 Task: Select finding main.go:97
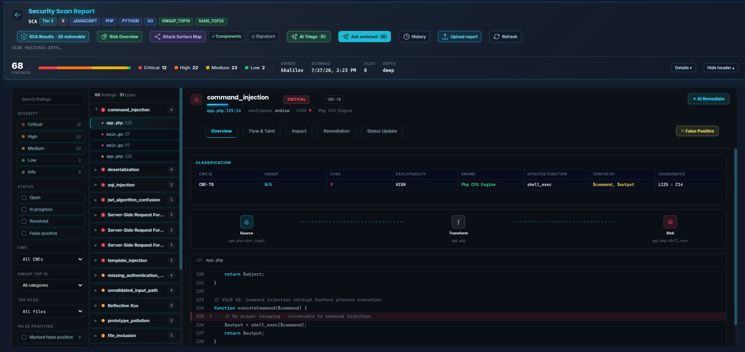tap(135, 145)
